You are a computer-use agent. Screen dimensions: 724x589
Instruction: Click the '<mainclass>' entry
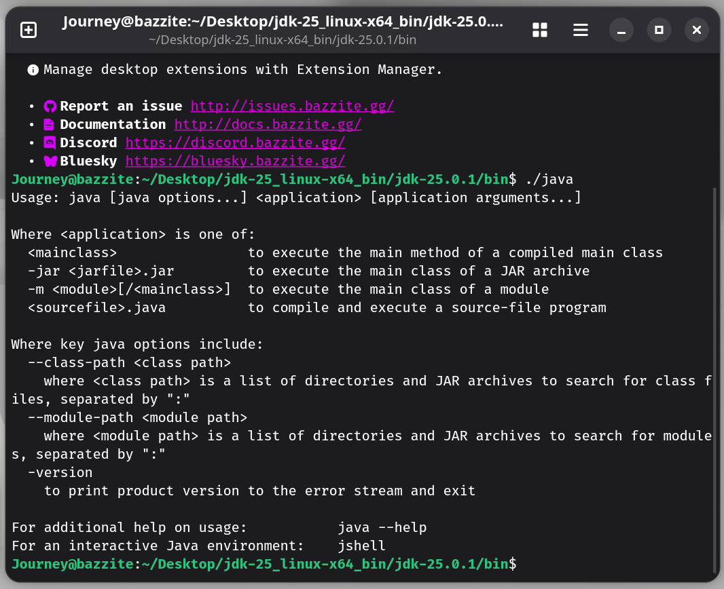[73, 252]
